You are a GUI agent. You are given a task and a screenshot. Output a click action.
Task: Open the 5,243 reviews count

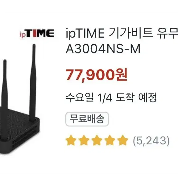tap(151, 141)
